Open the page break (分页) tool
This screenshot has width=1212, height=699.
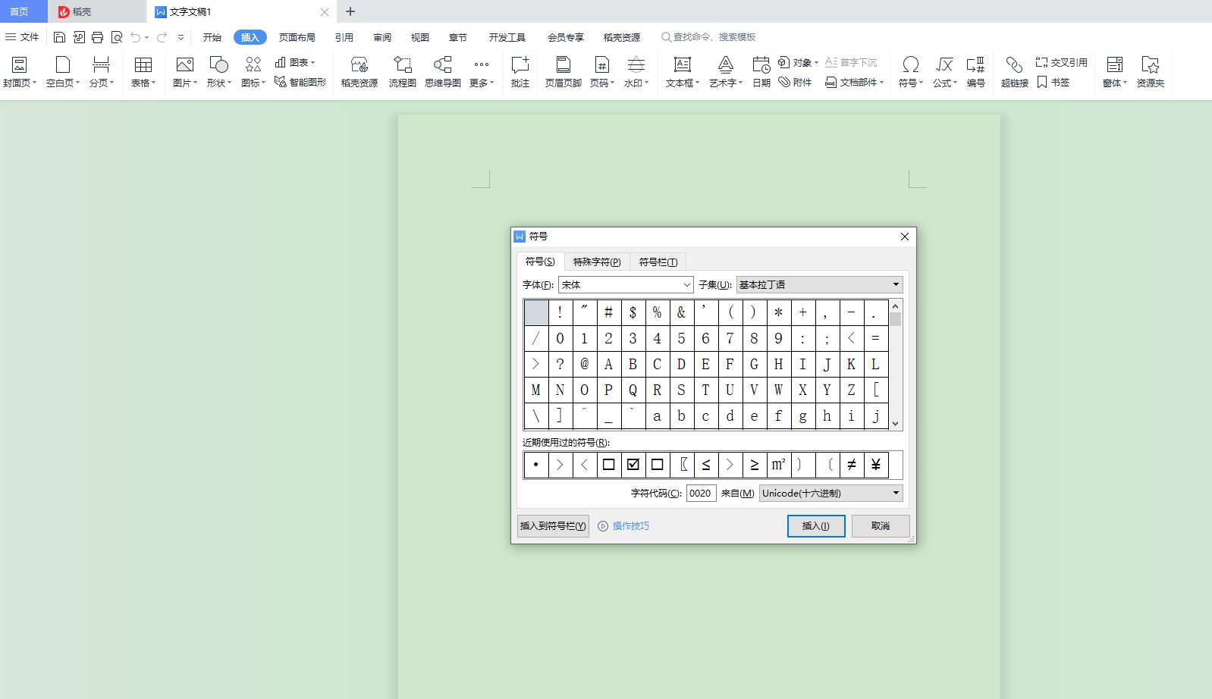point(102,73)
